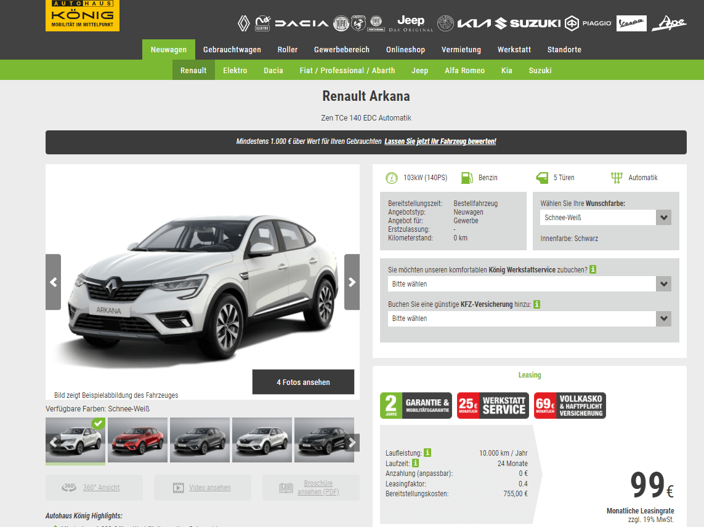Screen dimensions: 704x527
Task: Open the Standorte main menu
Action: 564,50
